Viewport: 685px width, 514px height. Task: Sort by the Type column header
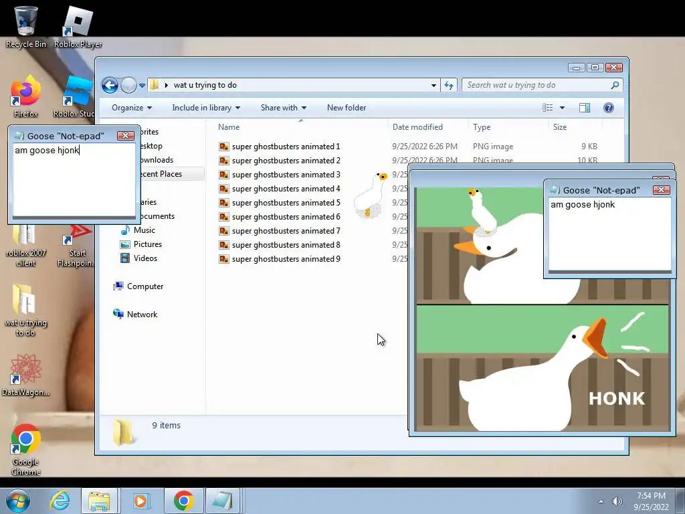click(x=508, y=127)
